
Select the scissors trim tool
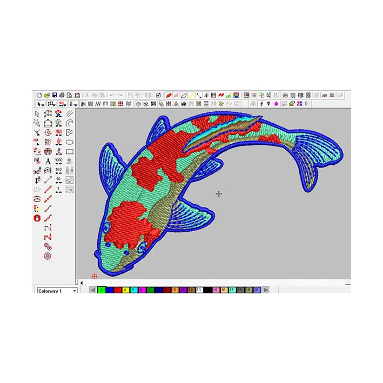[x=37, y=171]
